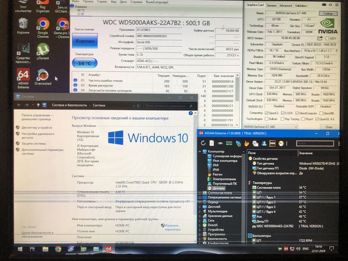Open the AIDA64 report page icon
The image size is (348, 261).
pyautogui.click(x=211, y=143)
